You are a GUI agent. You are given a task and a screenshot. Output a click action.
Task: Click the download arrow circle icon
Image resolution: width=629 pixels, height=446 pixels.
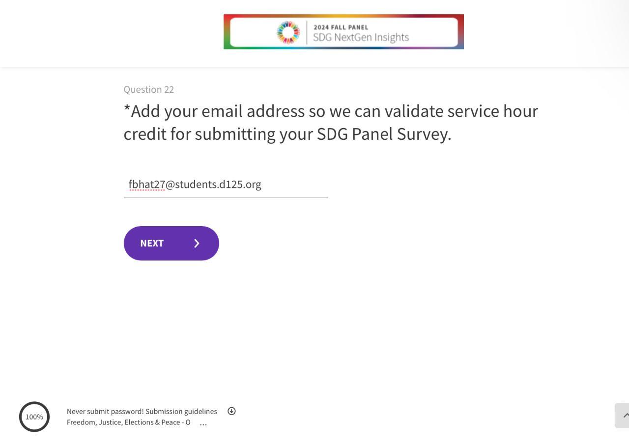(231, 411)
